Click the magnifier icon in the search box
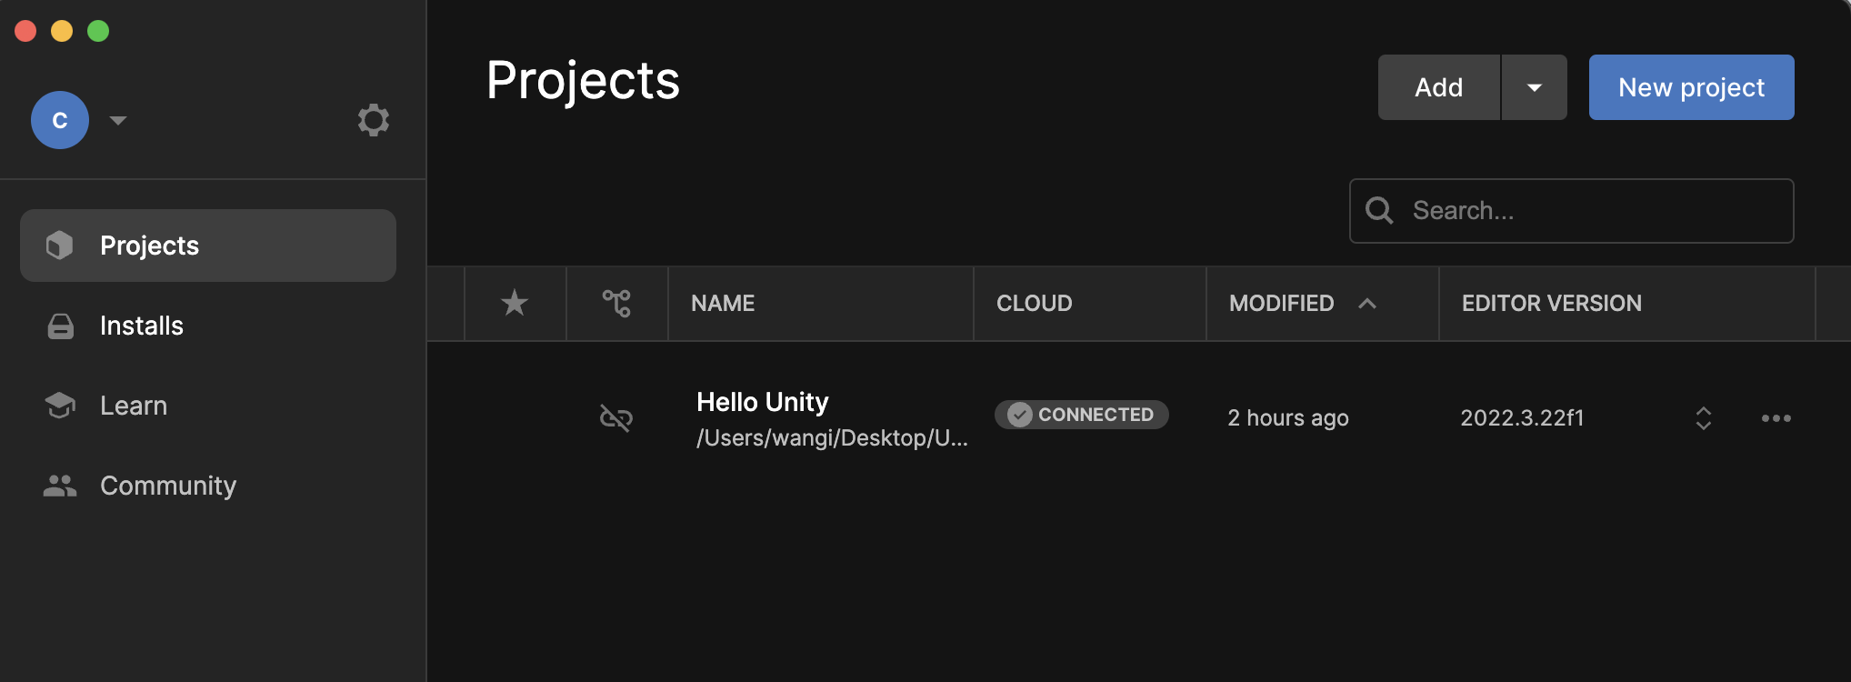This screenshot has height=682, width=1851. pos(1379,211)
